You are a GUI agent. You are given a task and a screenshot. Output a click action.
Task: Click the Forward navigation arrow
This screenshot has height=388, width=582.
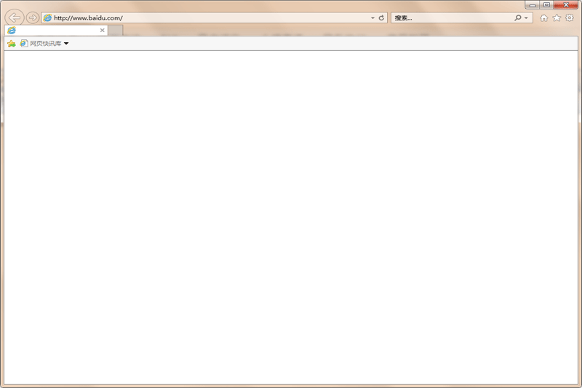(33, 17)
